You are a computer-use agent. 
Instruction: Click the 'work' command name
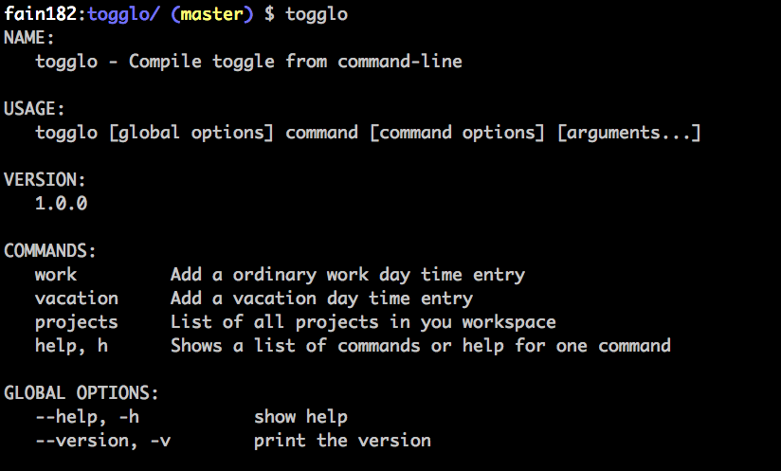click(x=56, y=274)
